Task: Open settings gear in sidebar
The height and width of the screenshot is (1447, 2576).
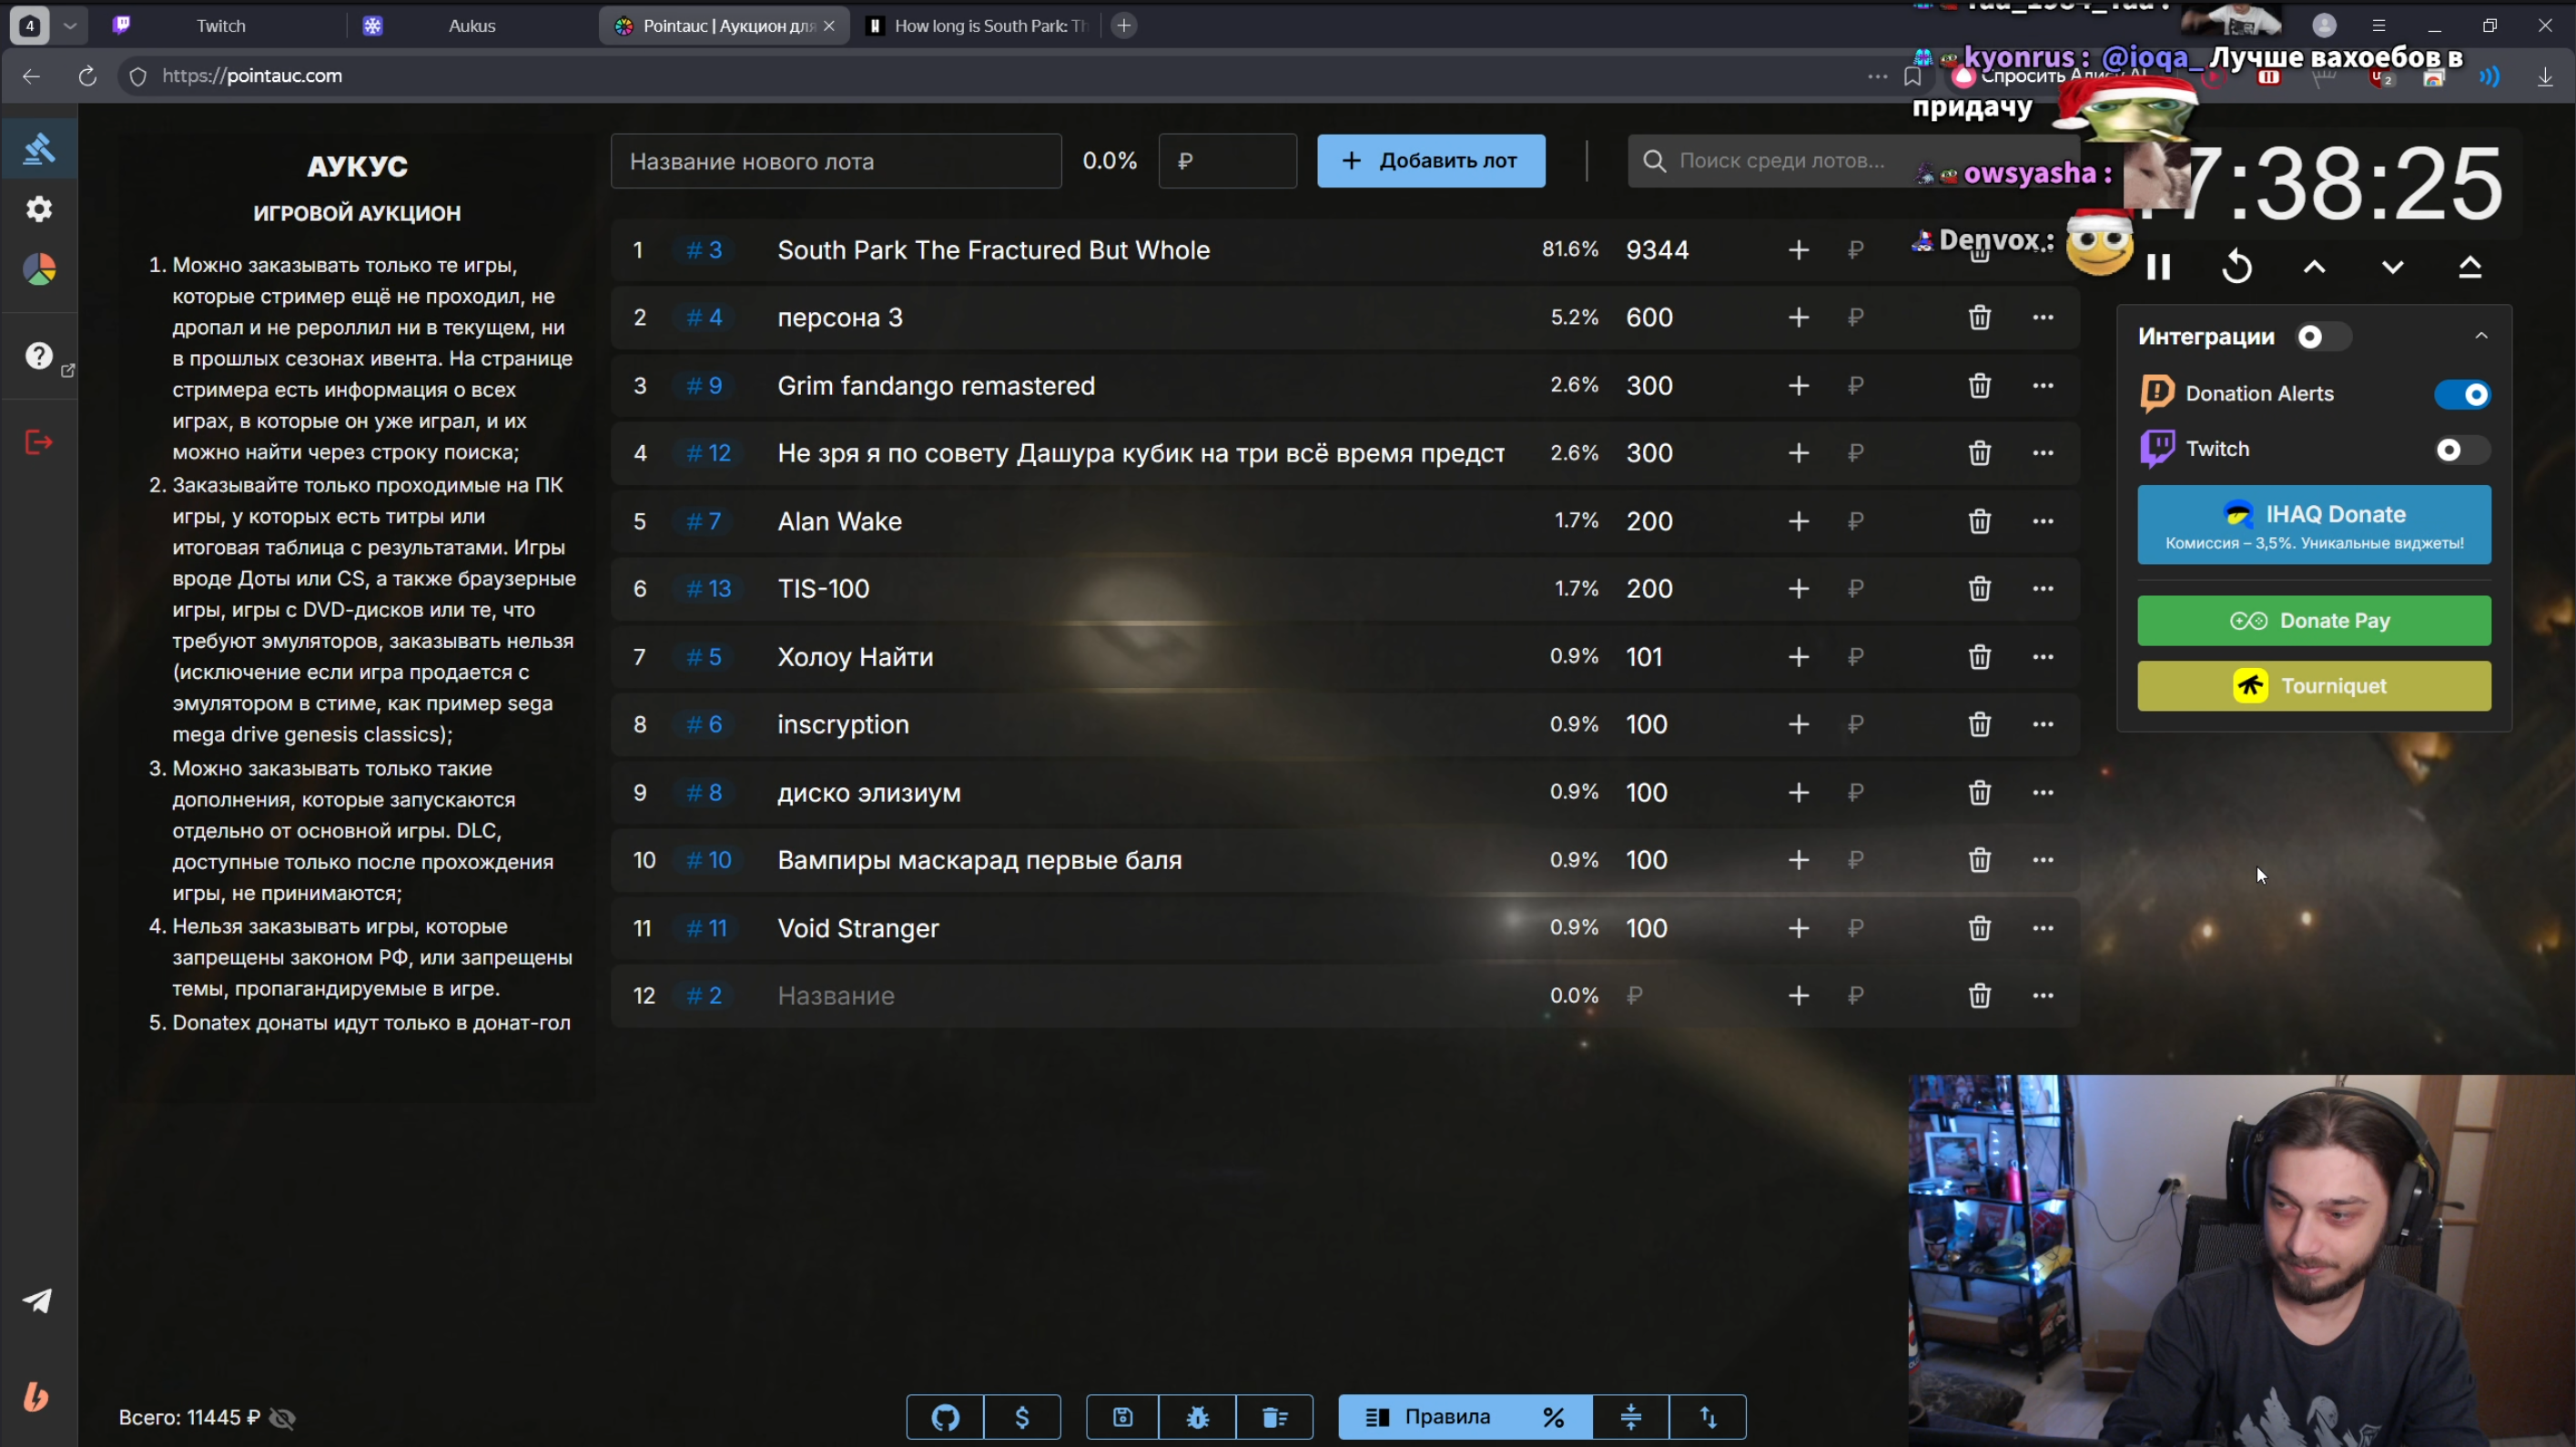Action: pos(39,209)
